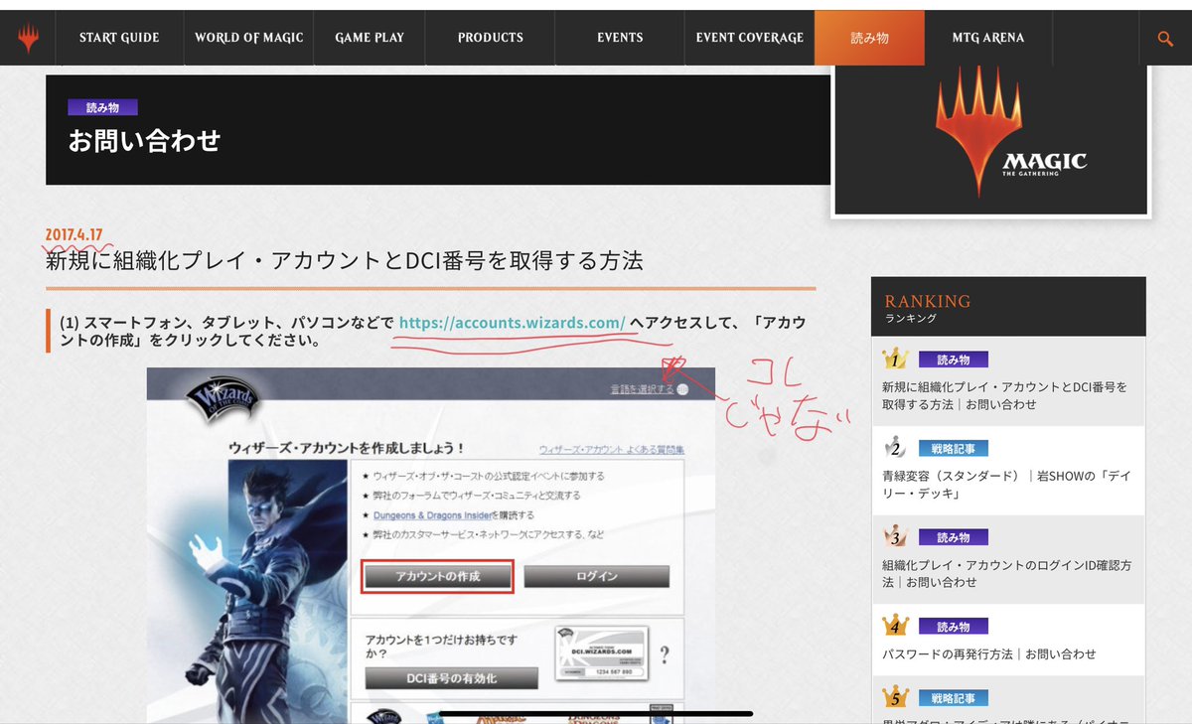Click the rank 2 crown icon
The width and height of the screenshot is (1192, 724).
coord(896,447)
